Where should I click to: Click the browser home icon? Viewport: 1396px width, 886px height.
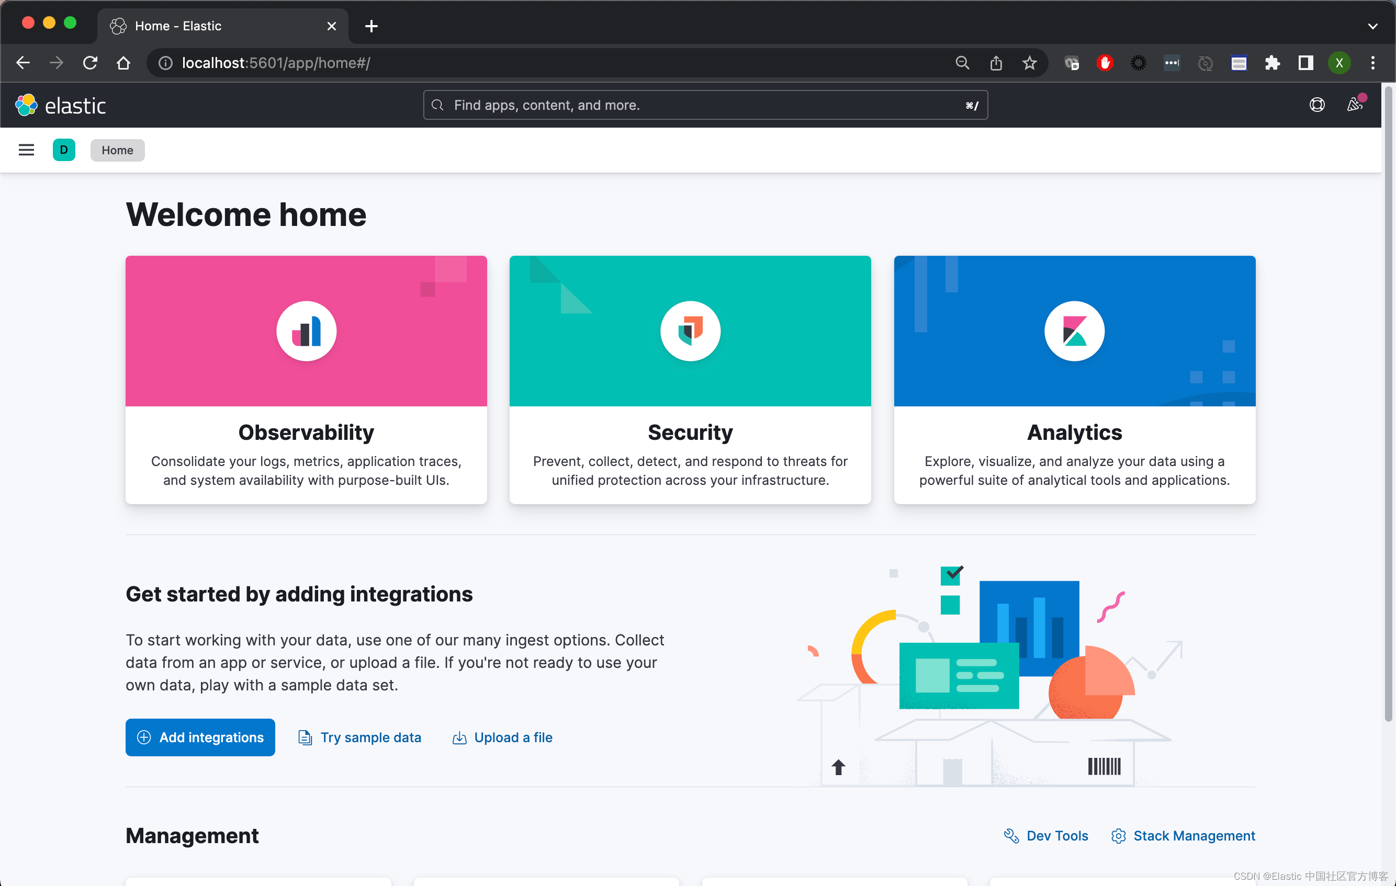(123, 63)
